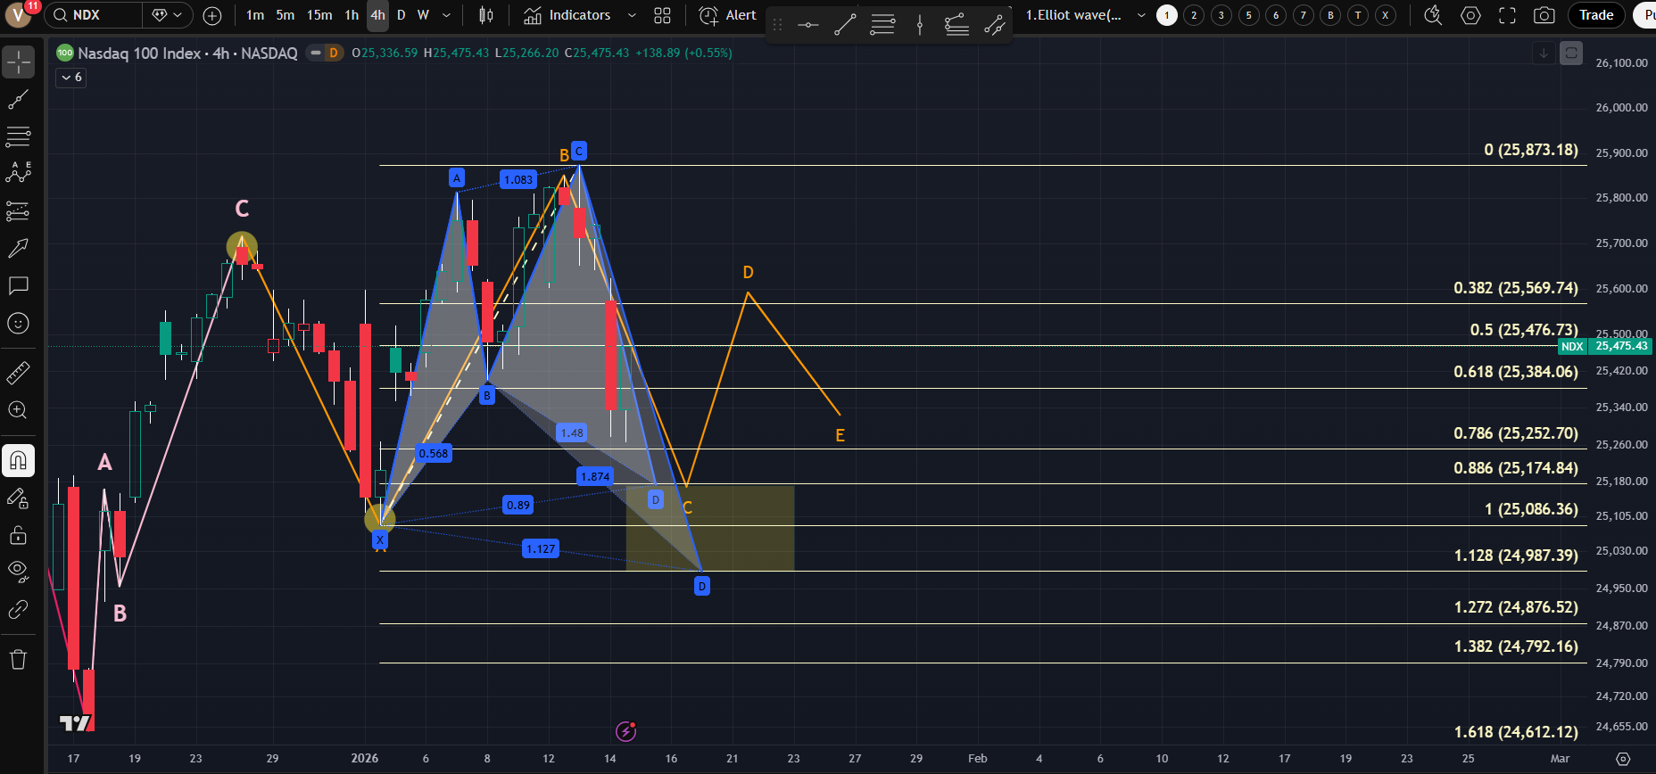This screenshot has width=1656, height=774.
Task: Select the crosshair cursor tool
Action: 19,62
